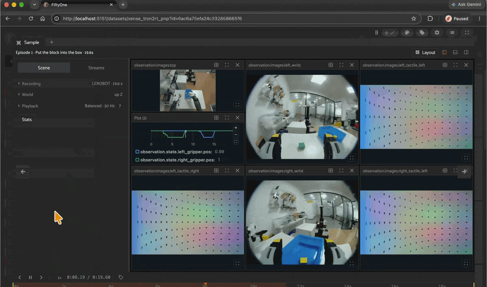Close the Plot (2) panel
The height and width of the screenshot is (287, 487).
[237, 118]
